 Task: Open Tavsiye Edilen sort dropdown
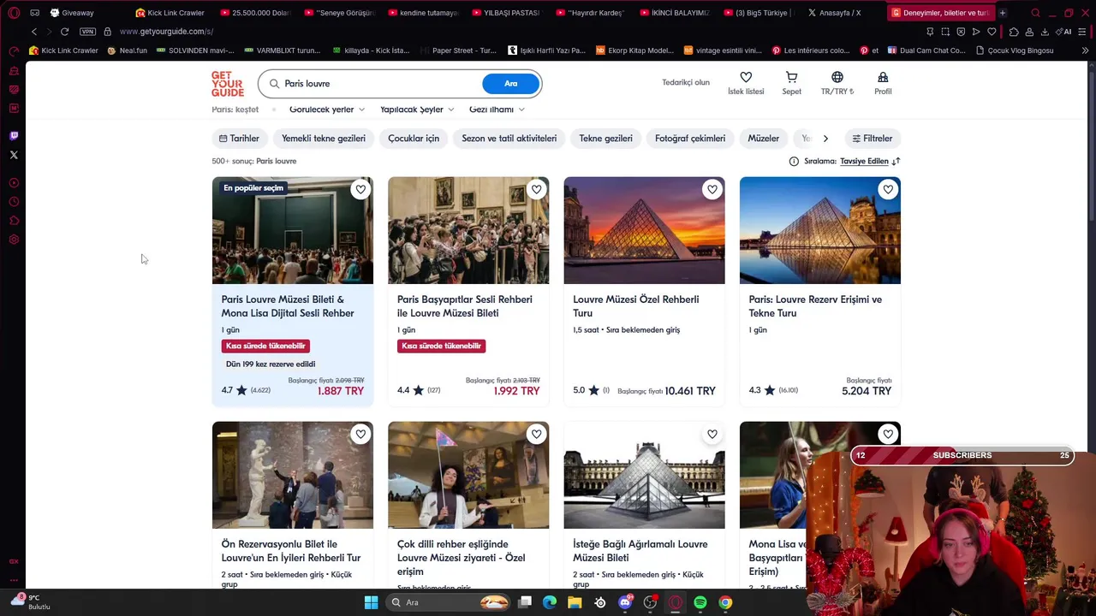pos(870,161)
